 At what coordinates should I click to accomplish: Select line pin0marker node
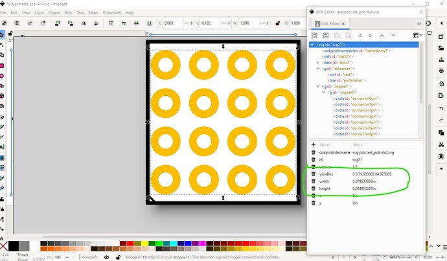pyautogui.click(x=347, y=80)
